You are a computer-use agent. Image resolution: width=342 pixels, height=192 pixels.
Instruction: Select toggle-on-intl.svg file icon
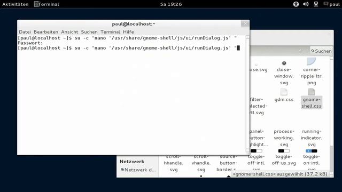pos(311,150)
